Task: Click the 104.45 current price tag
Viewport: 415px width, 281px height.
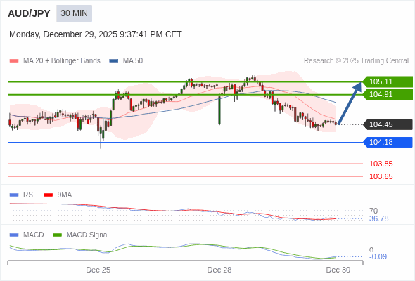Action: click(x=388, y=124)
